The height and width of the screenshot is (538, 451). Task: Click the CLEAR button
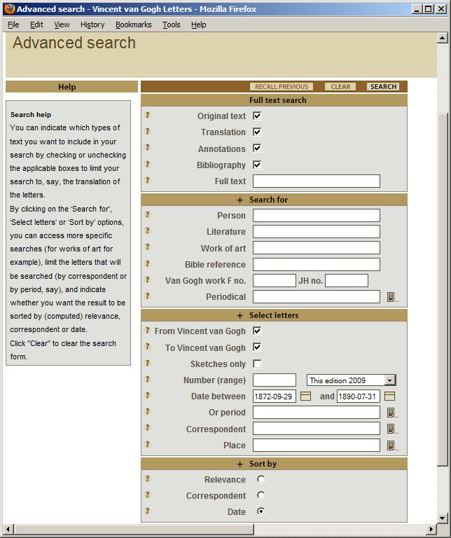pos(340,87)
